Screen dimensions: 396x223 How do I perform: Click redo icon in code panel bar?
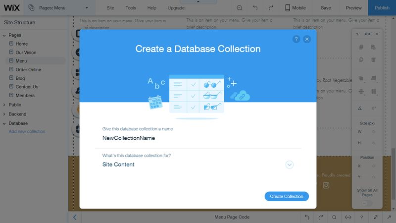tap(321, 217)
